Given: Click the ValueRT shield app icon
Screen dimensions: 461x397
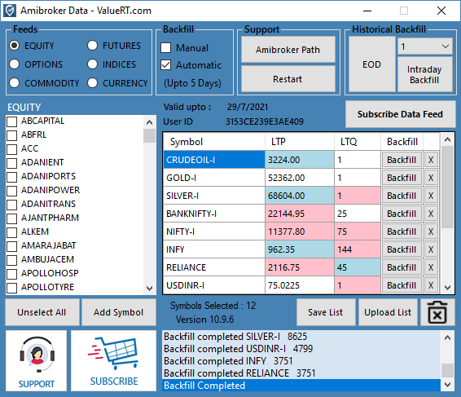Looking at the screenshot, I should pyautogui.click(x=10, y=11).
